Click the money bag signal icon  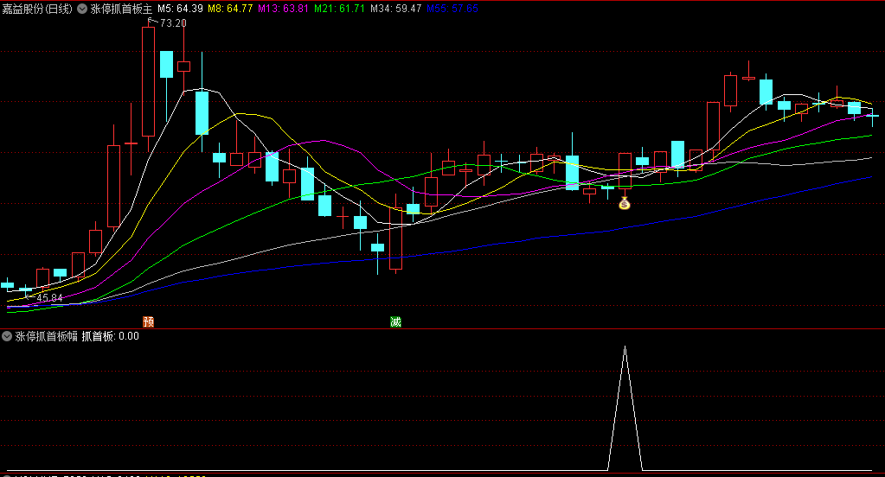tap(625, 203)
